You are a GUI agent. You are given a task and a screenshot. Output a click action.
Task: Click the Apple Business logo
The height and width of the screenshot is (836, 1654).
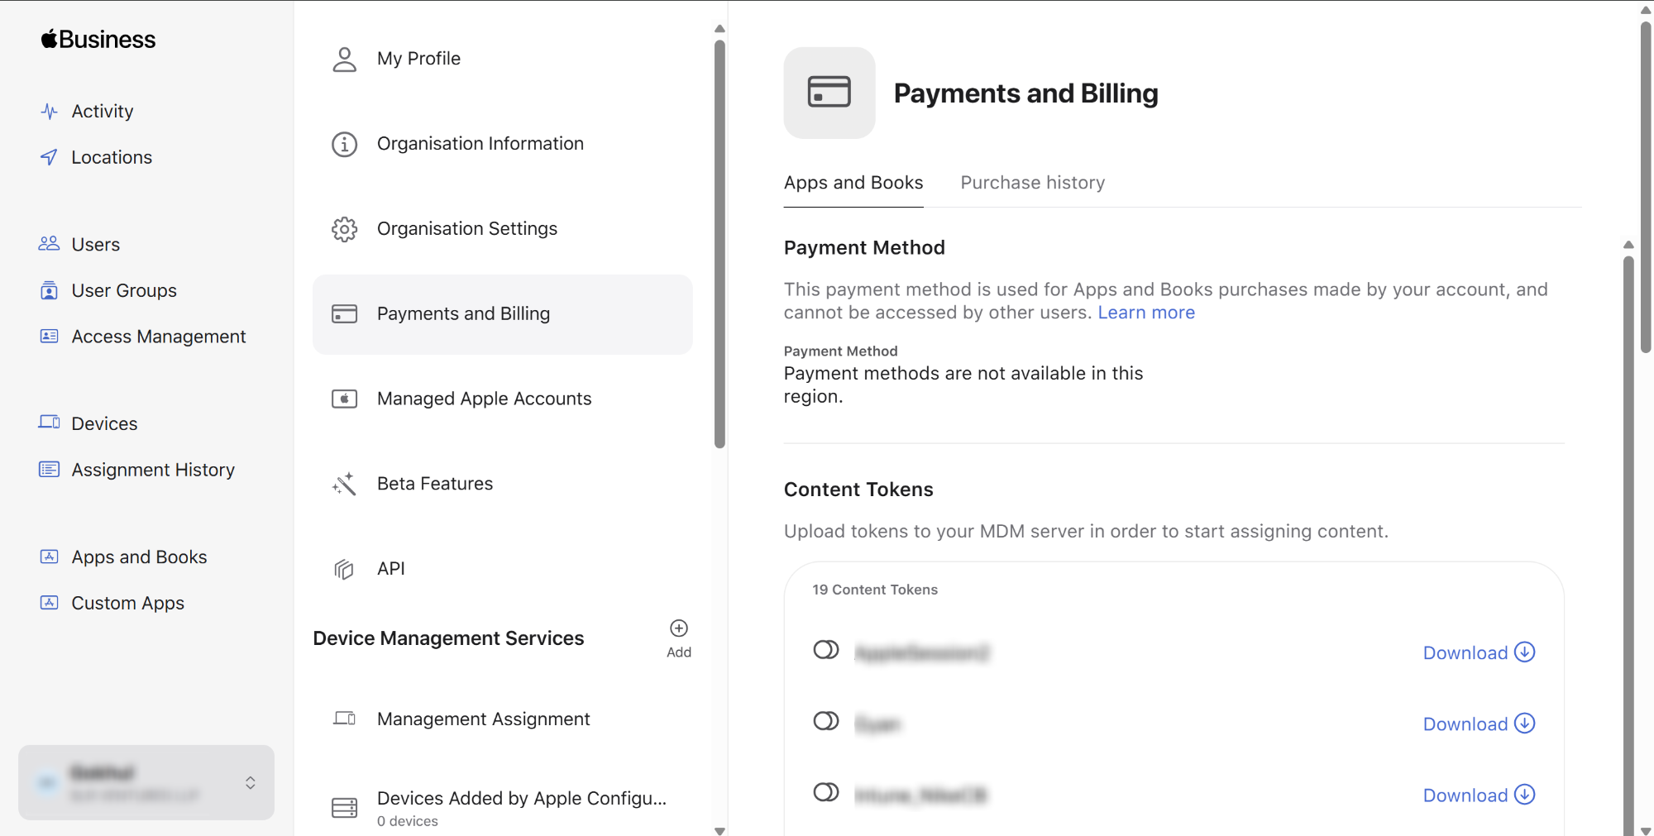(x=98, y=39)
